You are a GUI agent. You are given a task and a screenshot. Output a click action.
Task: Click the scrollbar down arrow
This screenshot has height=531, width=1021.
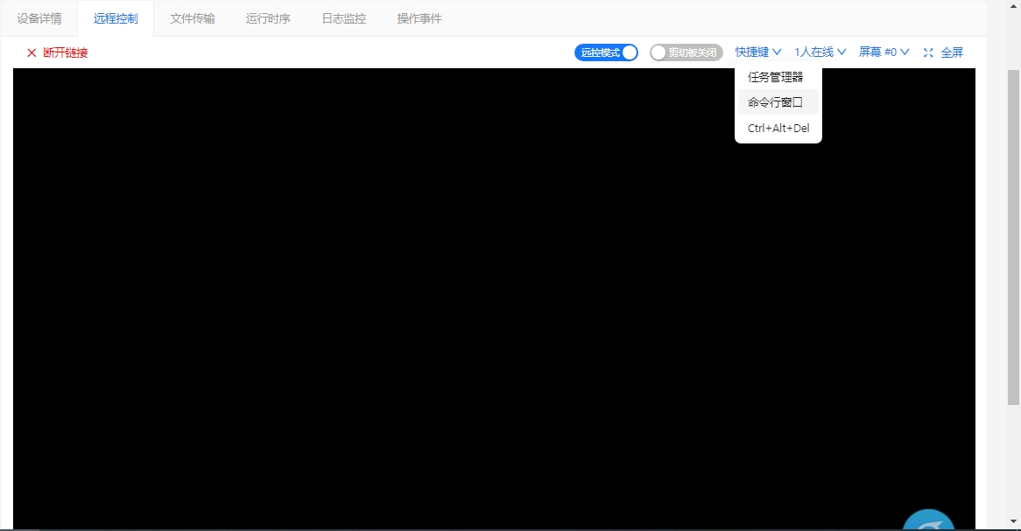click(x=1013, y=521)
